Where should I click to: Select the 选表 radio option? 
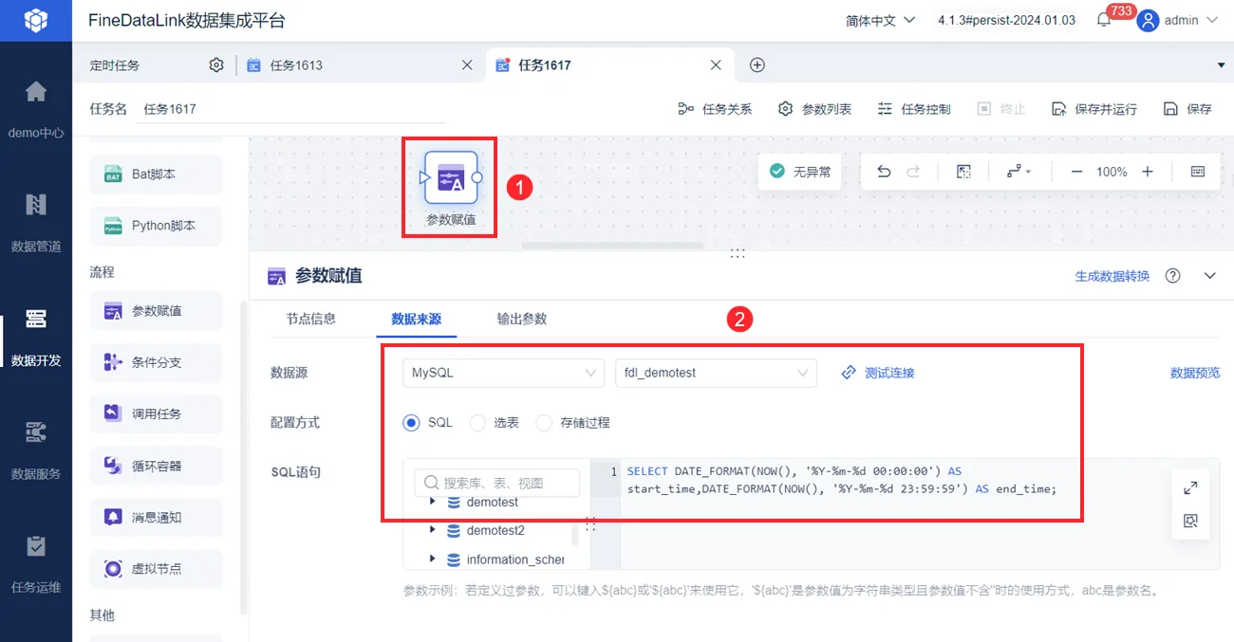(477, 423)
